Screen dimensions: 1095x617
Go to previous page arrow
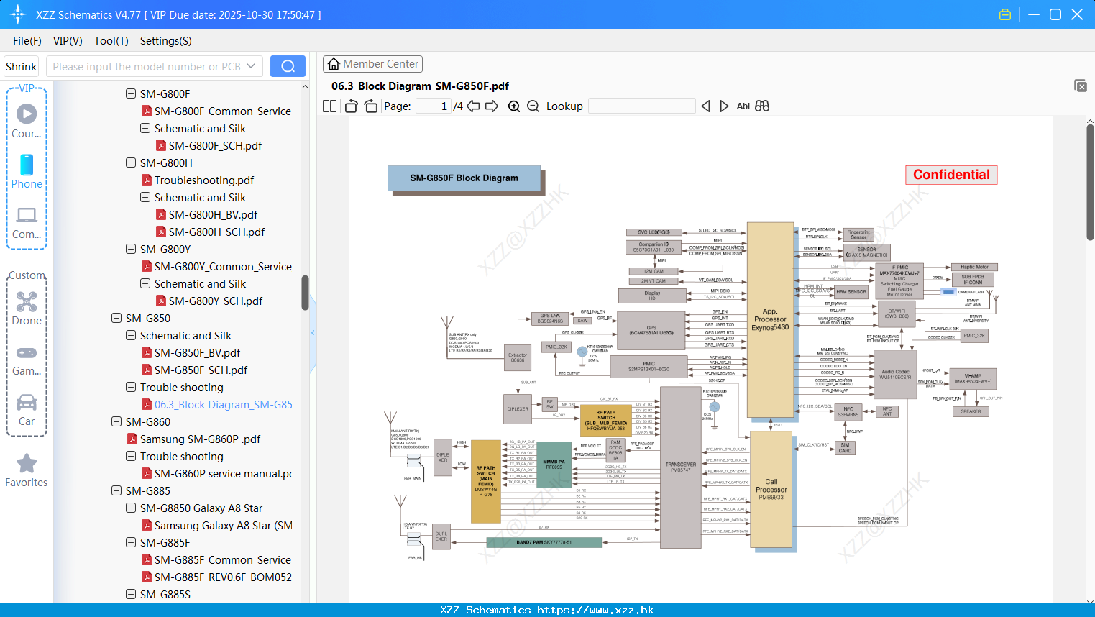pyautogui.click(x=473, y=106)
